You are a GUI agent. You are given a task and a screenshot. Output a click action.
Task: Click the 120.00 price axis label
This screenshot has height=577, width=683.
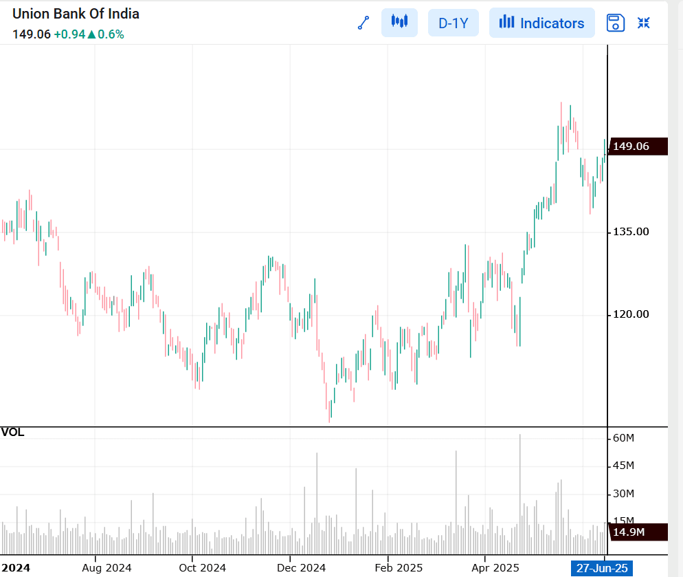(631, 314)
